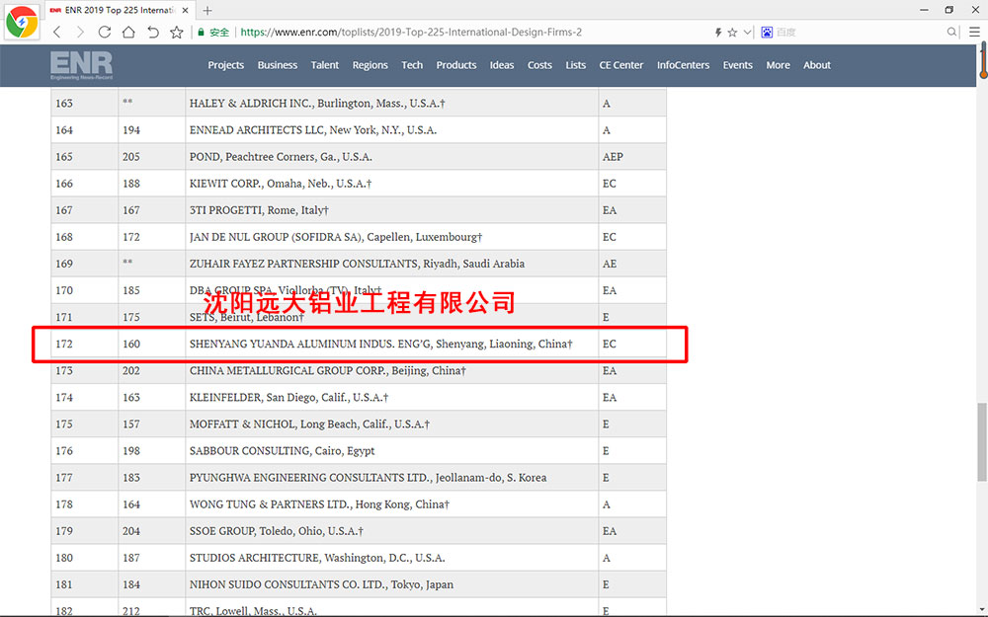Open the Regions menu

tap(370, 65)
